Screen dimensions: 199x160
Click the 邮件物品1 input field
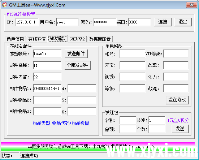(47, 88)
